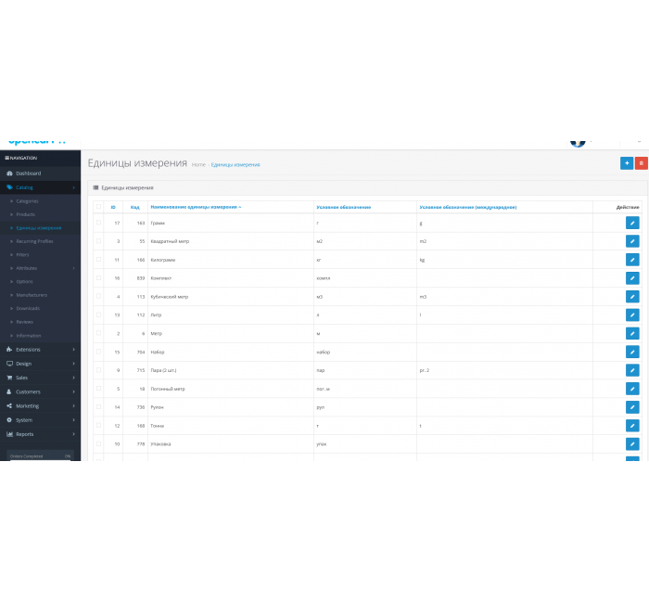The height and width of the screenshot is (603, 649).
Task: Tick the checkbox next to Квадратный метр
Action: (x=98, y=240)
